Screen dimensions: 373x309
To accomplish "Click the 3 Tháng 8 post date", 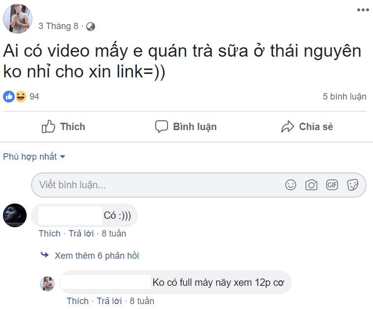I will click(58, 27).
